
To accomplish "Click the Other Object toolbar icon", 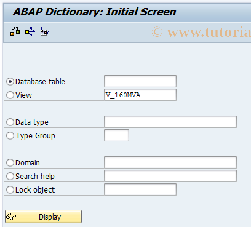I will [15, 32].
